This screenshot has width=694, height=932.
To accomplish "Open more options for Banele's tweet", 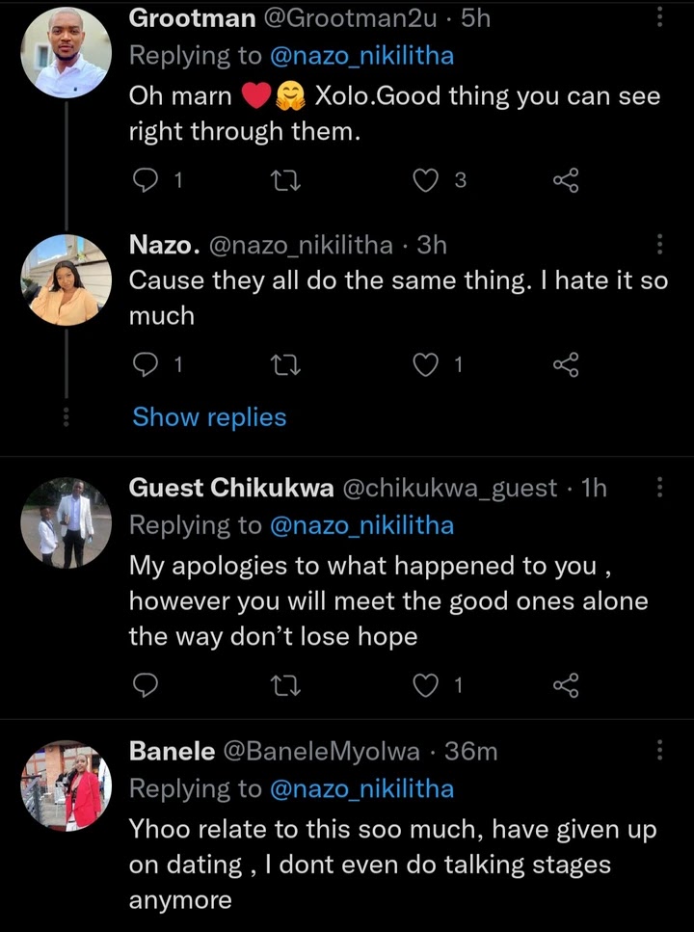I will pos(659,751).
